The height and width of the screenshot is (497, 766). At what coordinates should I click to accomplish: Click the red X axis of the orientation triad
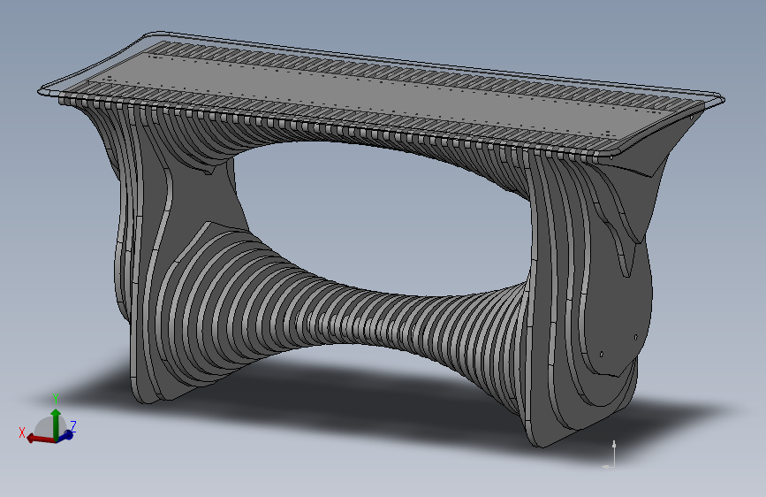click(40, 439)
